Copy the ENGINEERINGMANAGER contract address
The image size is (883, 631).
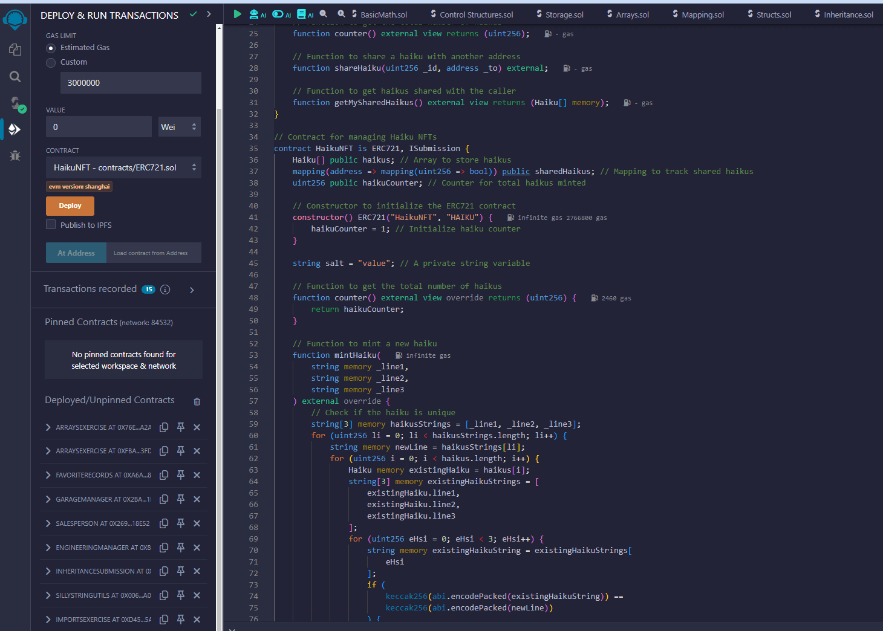tap(164, 548)
